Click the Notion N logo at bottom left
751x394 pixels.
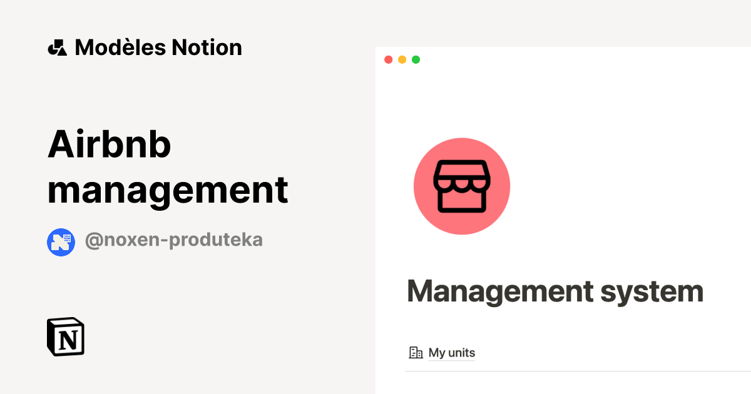point(65,337)
